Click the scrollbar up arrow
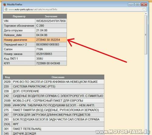The height and width of the screenshot is (135, 152). point(146,14)
